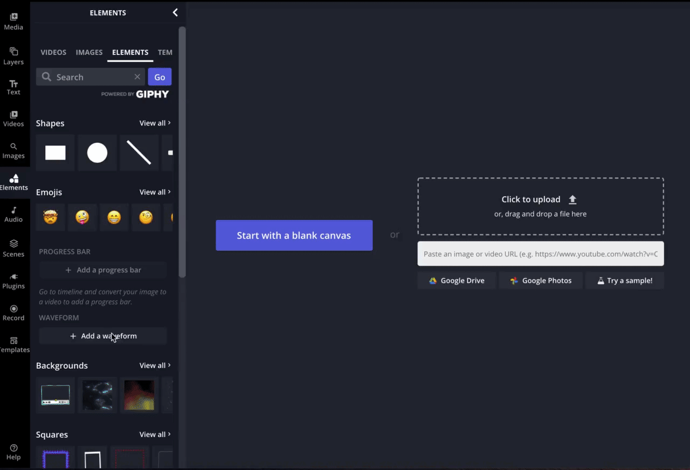This screenshot has width=690, height=470.
Task: Expand Backgrounds with View all
Action: click(x=155, y=365)
